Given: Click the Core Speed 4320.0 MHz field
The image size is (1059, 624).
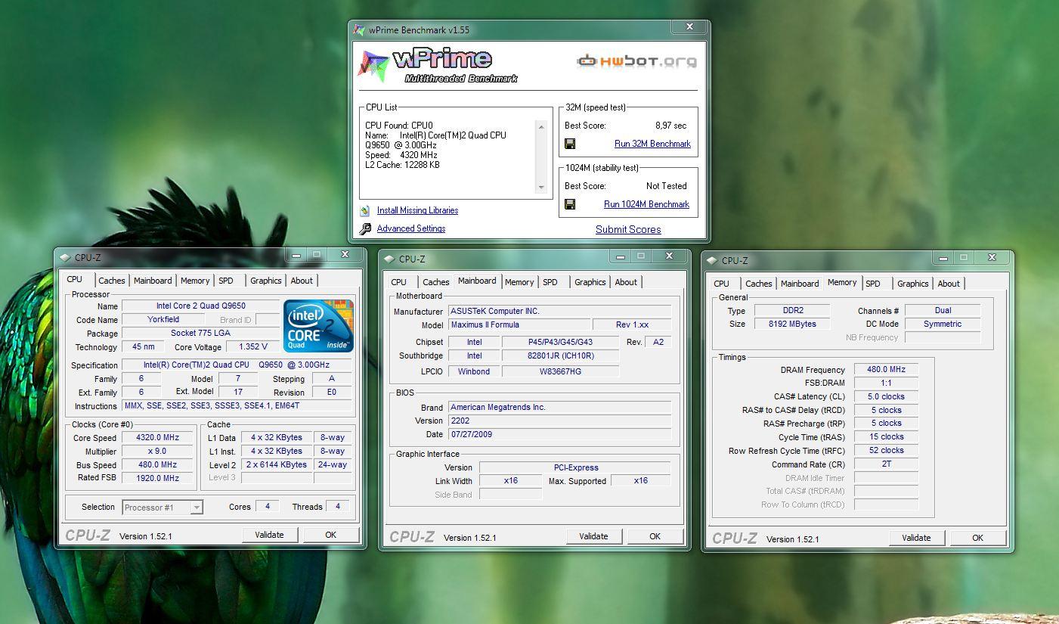Looking at the screenshot, I should click(157, 438).
